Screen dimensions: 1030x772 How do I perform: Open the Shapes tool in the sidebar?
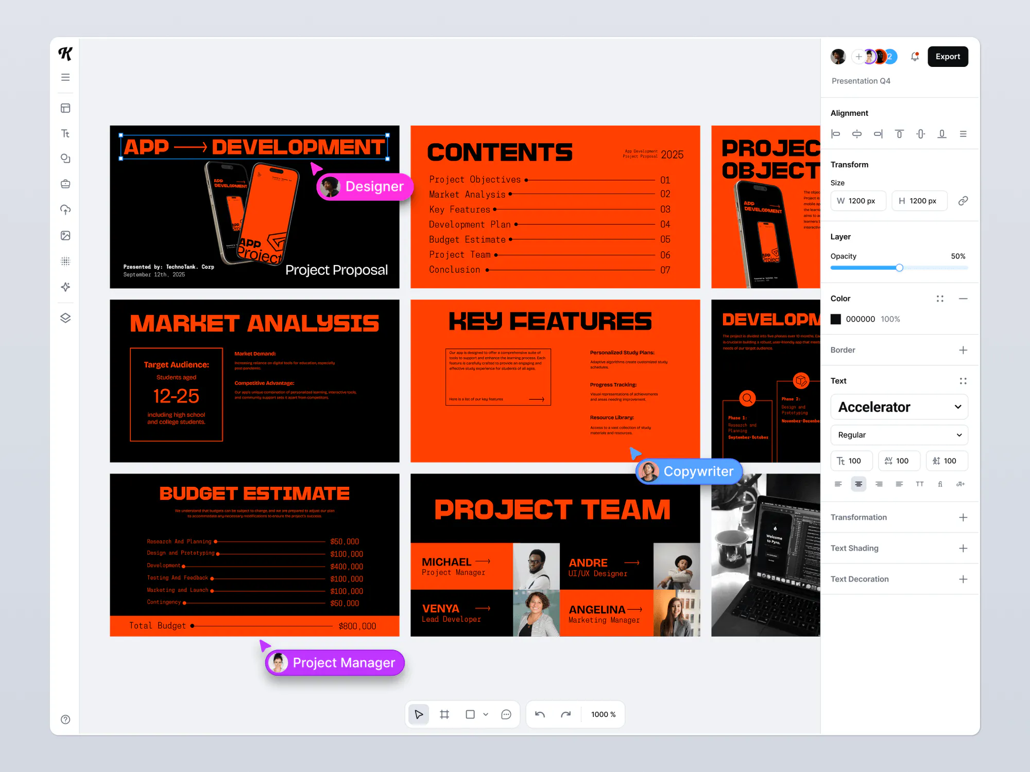(x=65, y=159)
